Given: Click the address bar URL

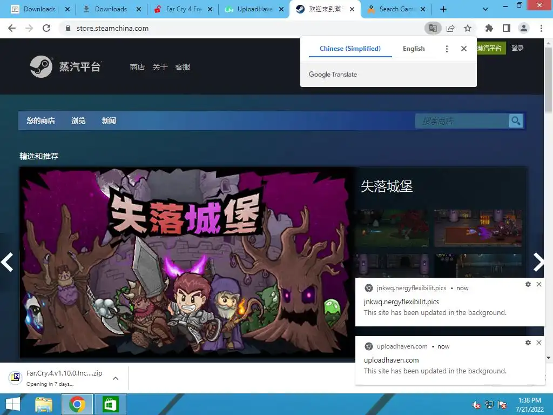Looking at the screenshot, I should click(112, 28).
